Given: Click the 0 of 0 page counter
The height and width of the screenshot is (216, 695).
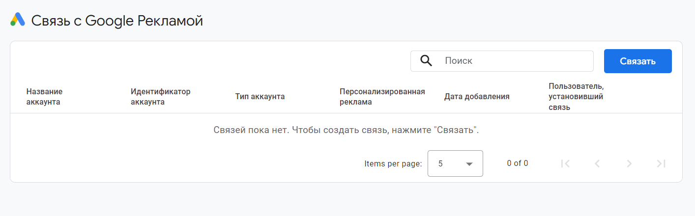Looking at the screenshot, I should click(x=518, y=163).
